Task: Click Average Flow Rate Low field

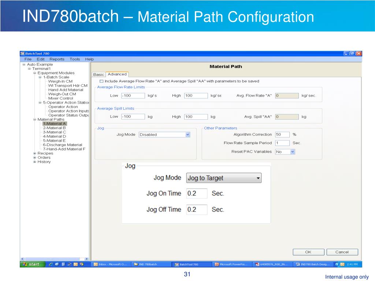Action: coord(133,95)
